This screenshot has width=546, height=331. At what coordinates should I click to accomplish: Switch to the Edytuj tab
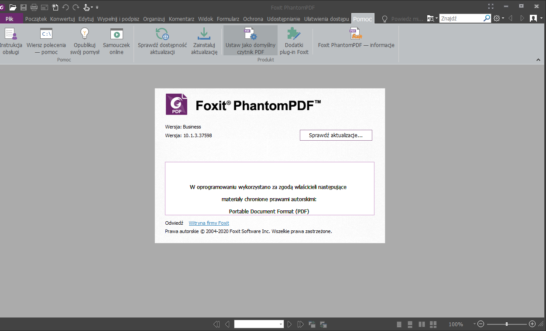tap(86, 19)
